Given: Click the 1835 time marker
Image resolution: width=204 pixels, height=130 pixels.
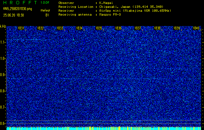Looking at the screenshot, I should point(99,28).
